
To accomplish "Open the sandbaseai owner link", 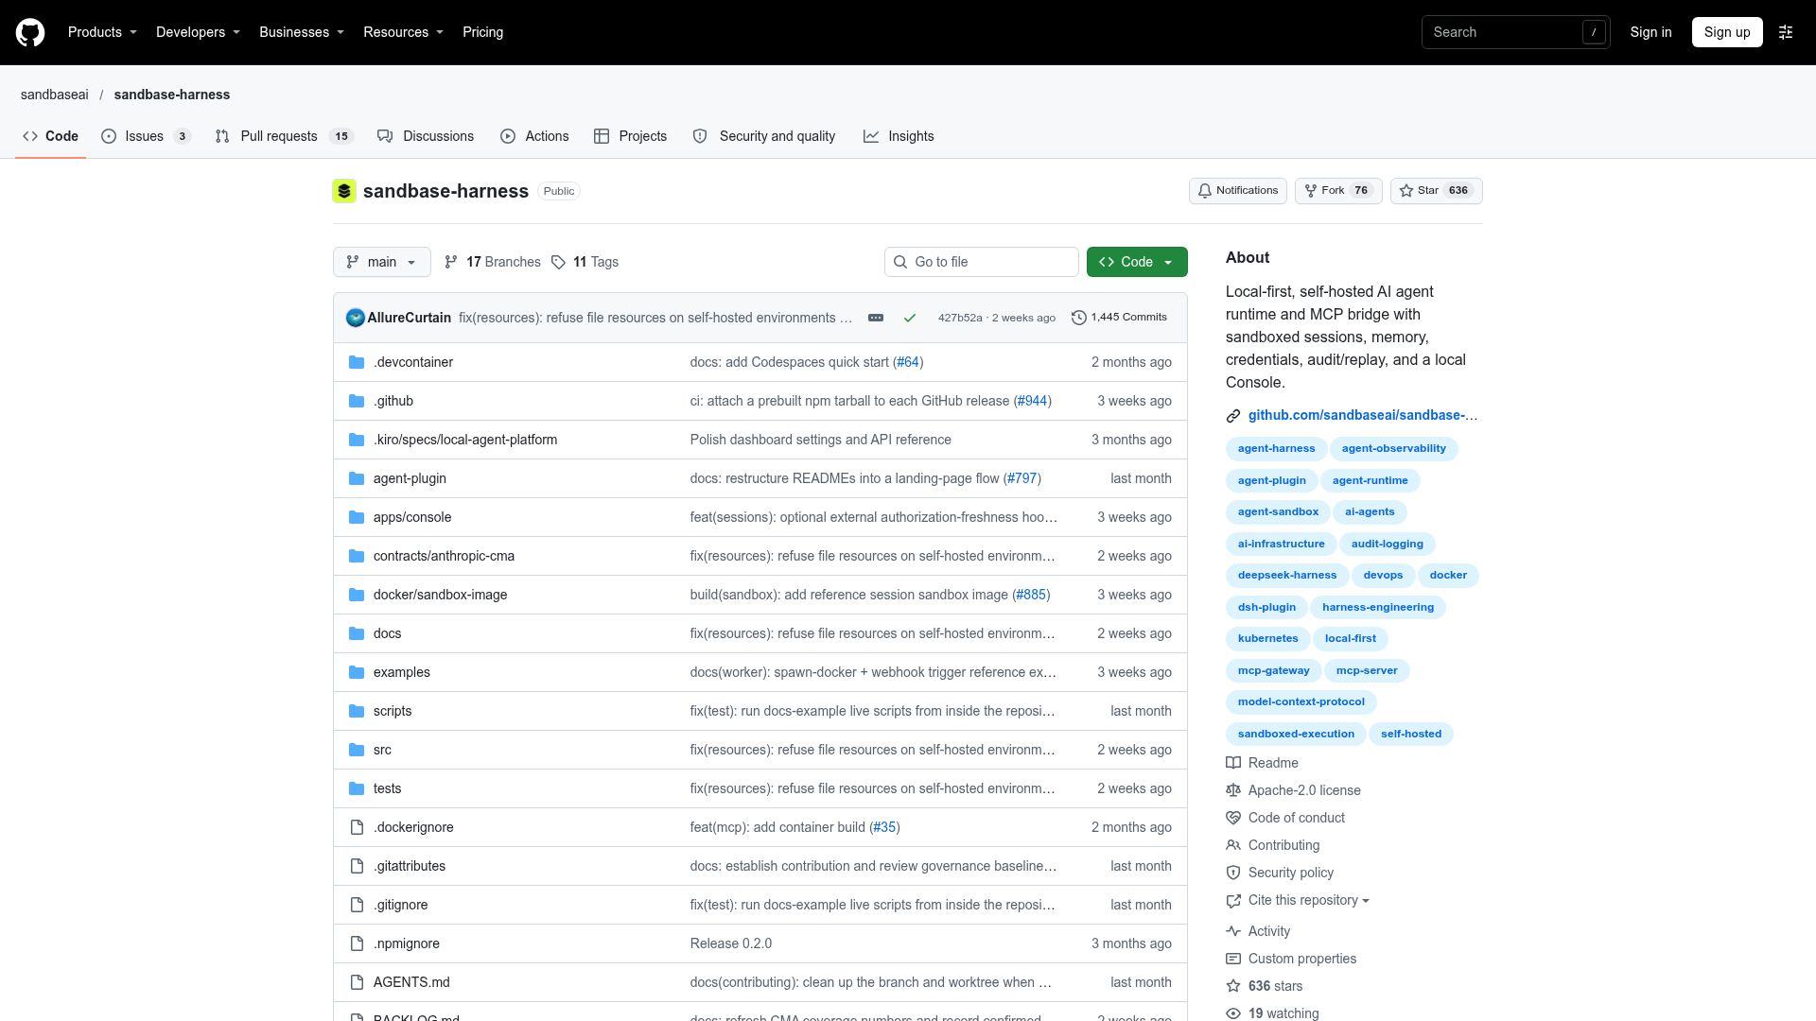I will click(55, 95).
